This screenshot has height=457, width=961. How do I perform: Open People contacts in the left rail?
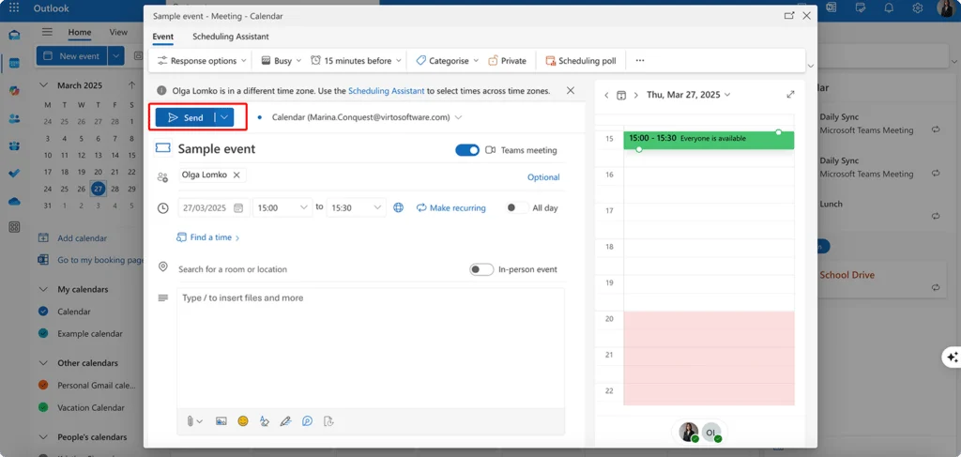(14, 118)
